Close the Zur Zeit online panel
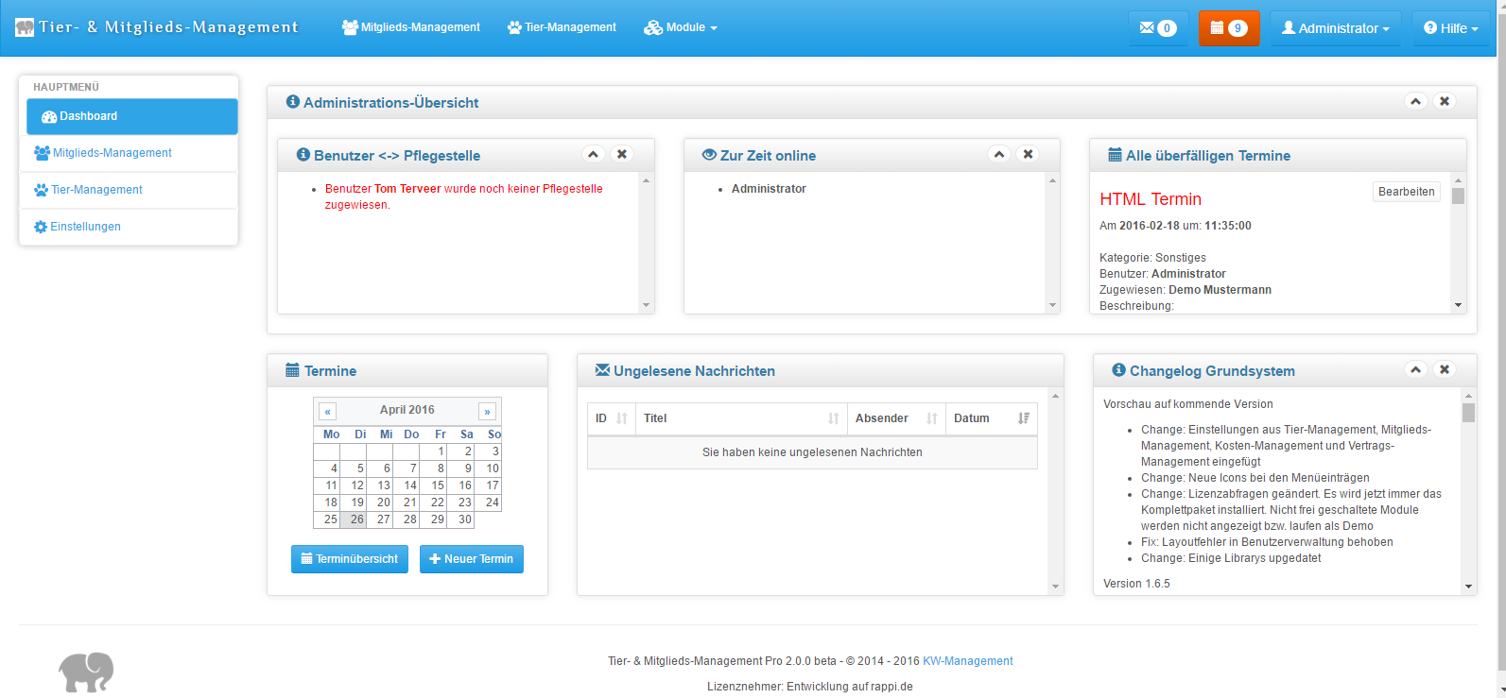This screenshot has width=1506, height=698. click(x=1028, y=154)
